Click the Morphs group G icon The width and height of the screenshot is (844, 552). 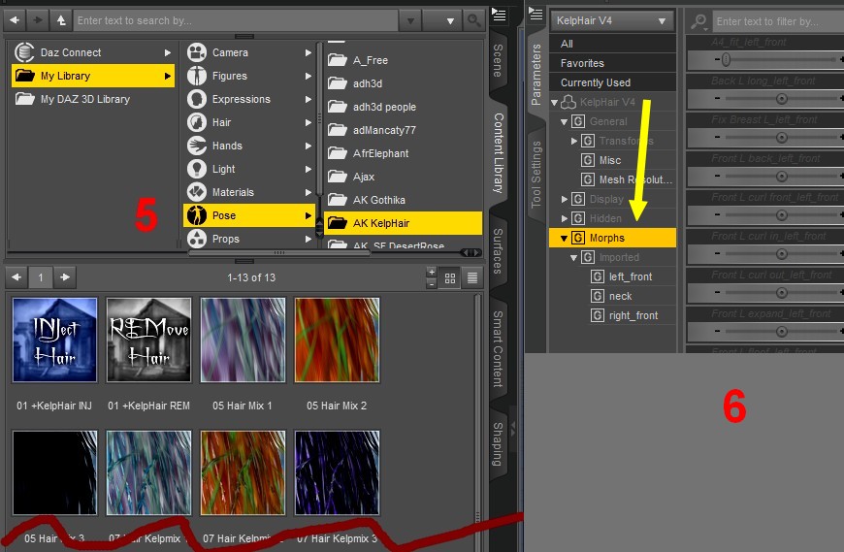click(578, 238)
